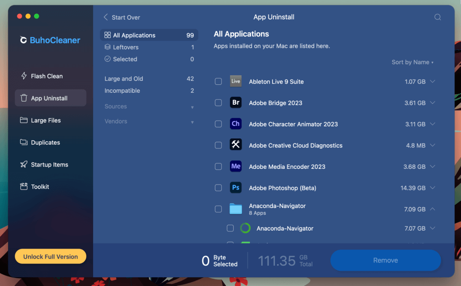Switch to the Duplicates section
Viewport: 461px width, 286px height.
point(51,142)
